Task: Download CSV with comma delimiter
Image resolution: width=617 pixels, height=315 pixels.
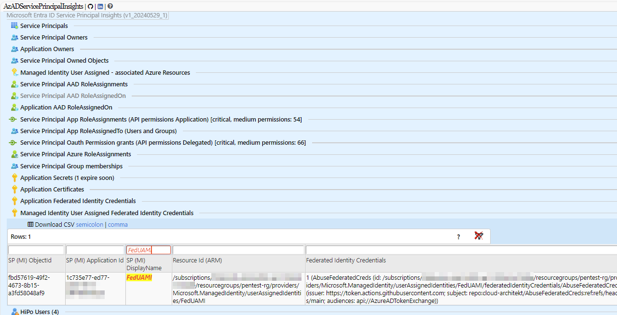Action: point(118,224)
